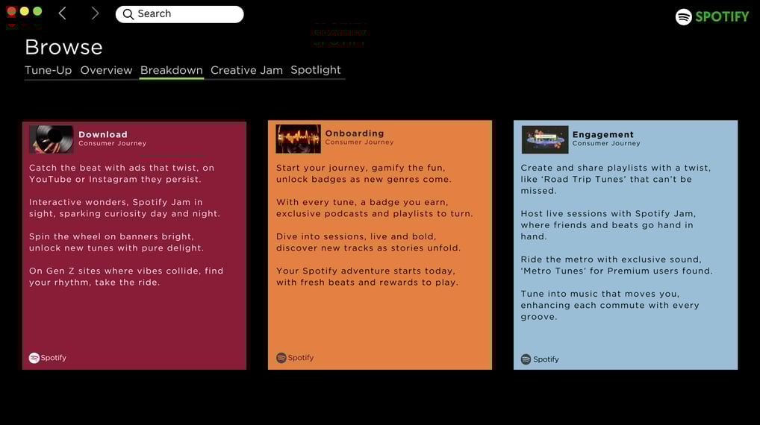Click 'Tune into music that moves you' paragraph
This screenshot has height=425, width=760.
point(610,305)
